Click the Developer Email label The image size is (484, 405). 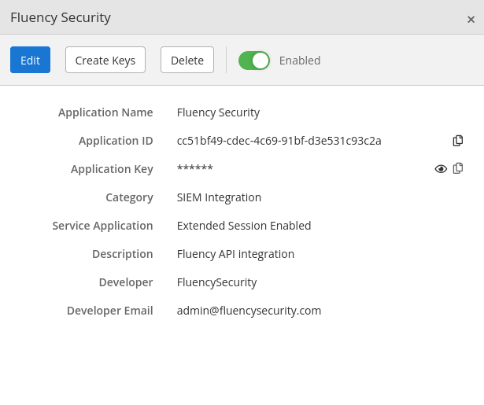click(110, 311)
